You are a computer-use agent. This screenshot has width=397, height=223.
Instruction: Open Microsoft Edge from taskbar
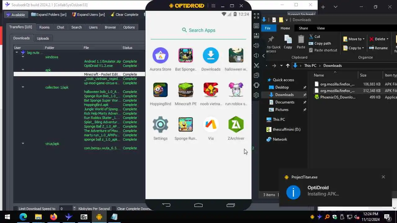click(x=23, y=217)
